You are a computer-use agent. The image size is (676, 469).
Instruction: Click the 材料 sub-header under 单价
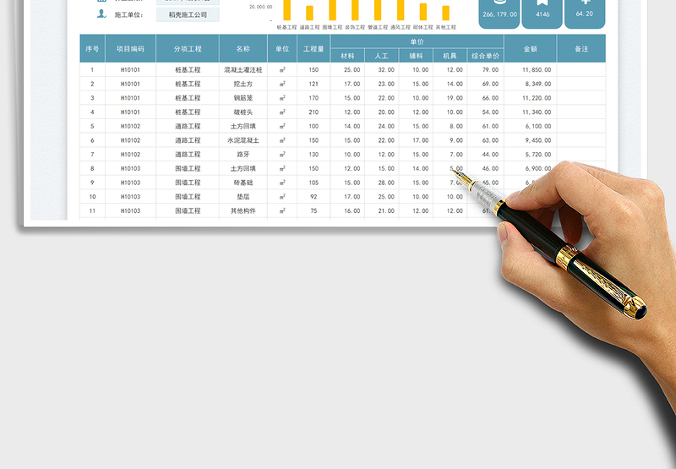(x=347, y=56)
